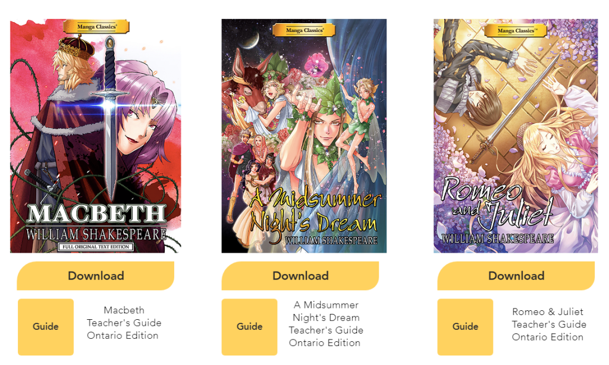
Task: Select the Guide tile for Romeo & Juliet
Action: tap(465, 326)
